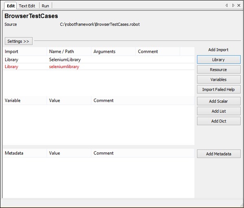Select the Edit tab
The width and height of the screenshot is (244, 208).
(11, 6)
